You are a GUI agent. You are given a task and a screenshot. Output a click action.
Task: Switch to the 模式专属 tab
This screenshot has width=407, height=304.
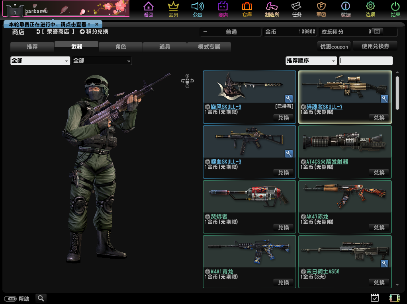[209, 47]
